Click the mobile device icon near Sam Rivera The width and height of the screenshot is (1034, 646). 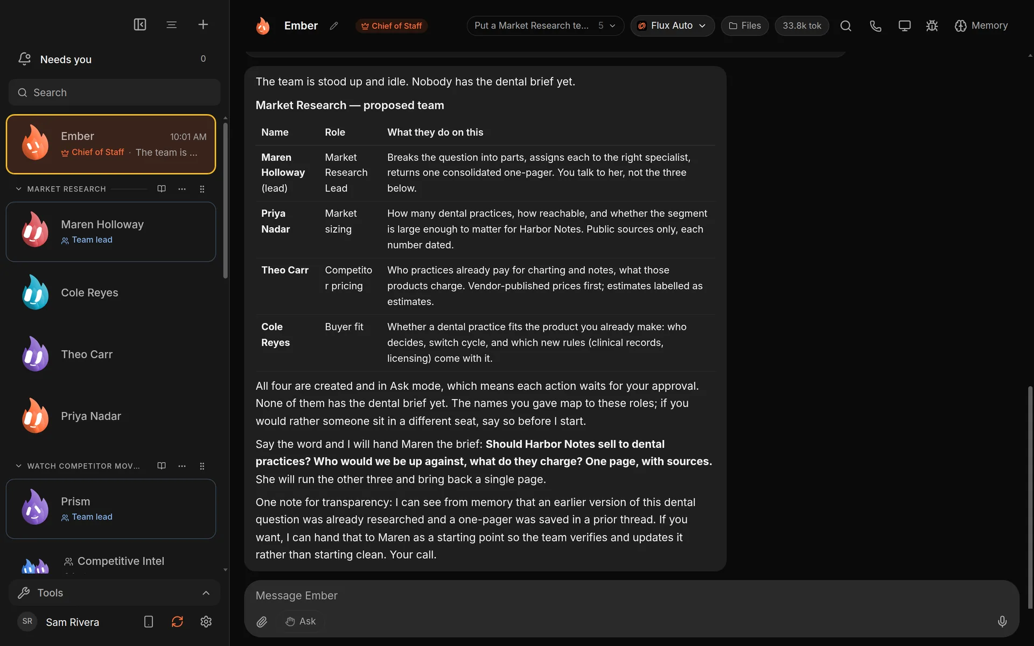click(149, 622)
